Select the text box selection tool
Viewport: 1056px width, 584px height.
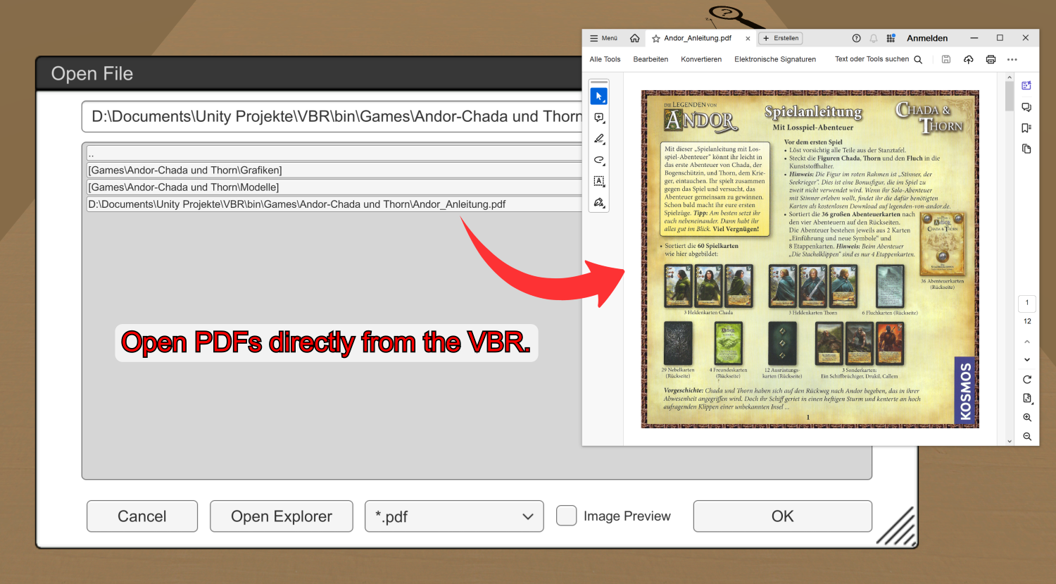click(x=599, y=181)
